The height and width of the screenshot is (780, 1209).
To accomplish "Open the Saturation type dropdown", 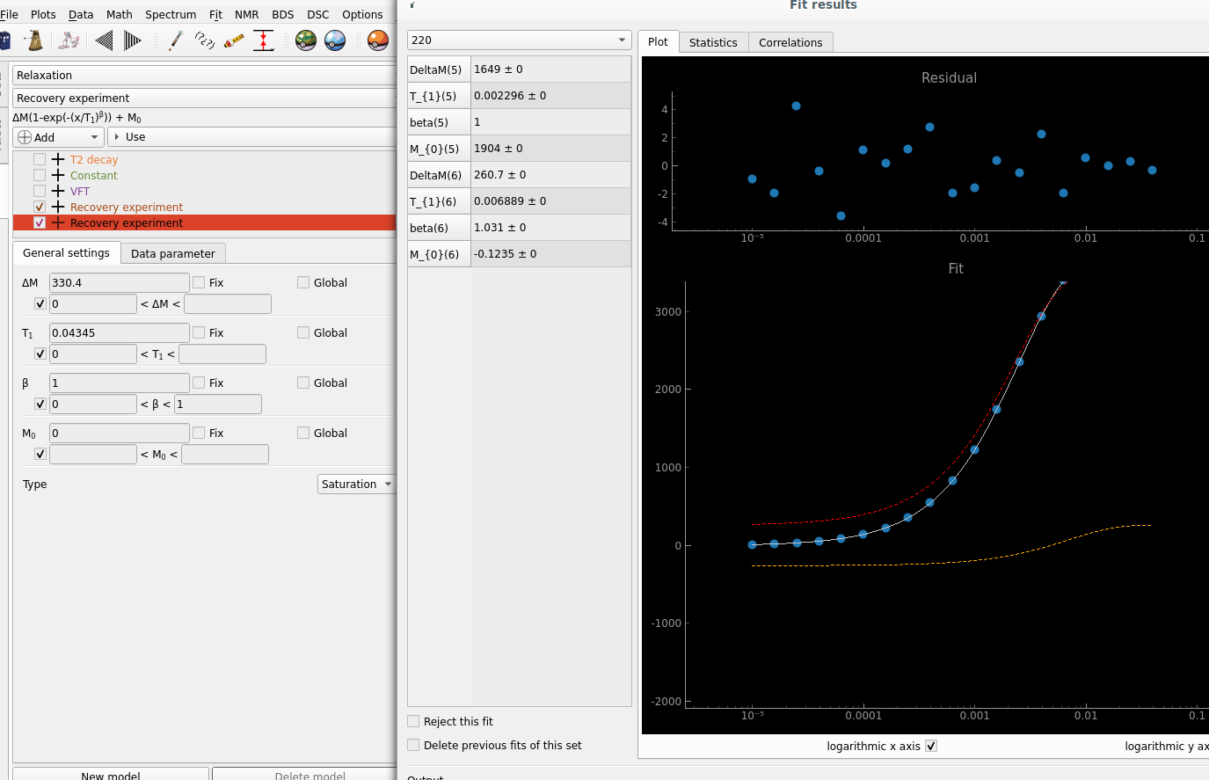I will point(356,485).
